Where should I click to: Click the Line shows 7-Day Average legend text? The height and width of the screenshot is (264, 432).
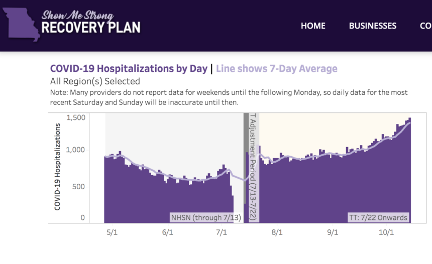coord(277,69)
